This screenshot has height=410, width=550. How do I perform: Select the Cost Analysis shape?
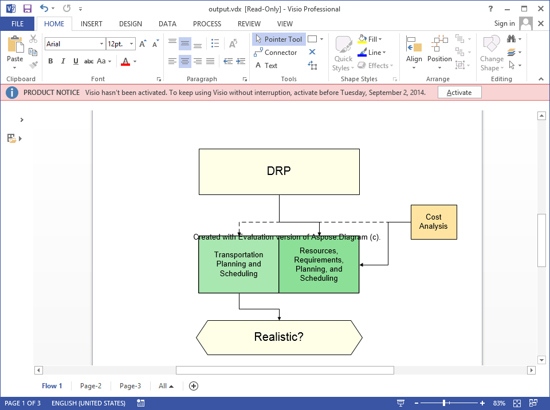[434, 222]
